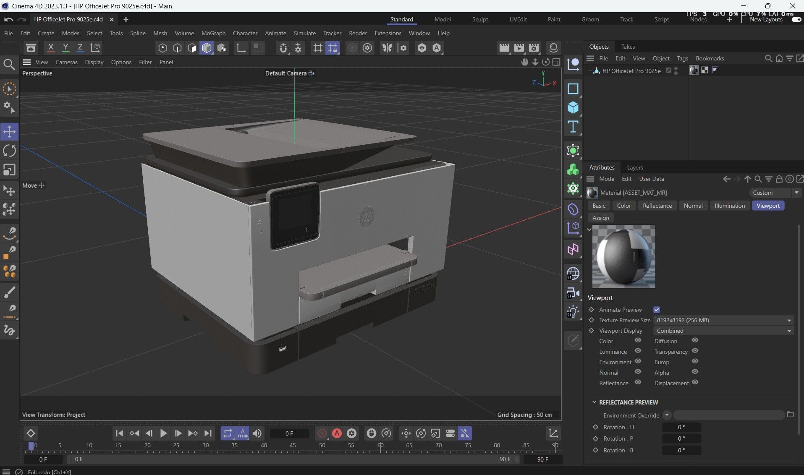Open the Color material tab
804x475 pixels.
623,206
